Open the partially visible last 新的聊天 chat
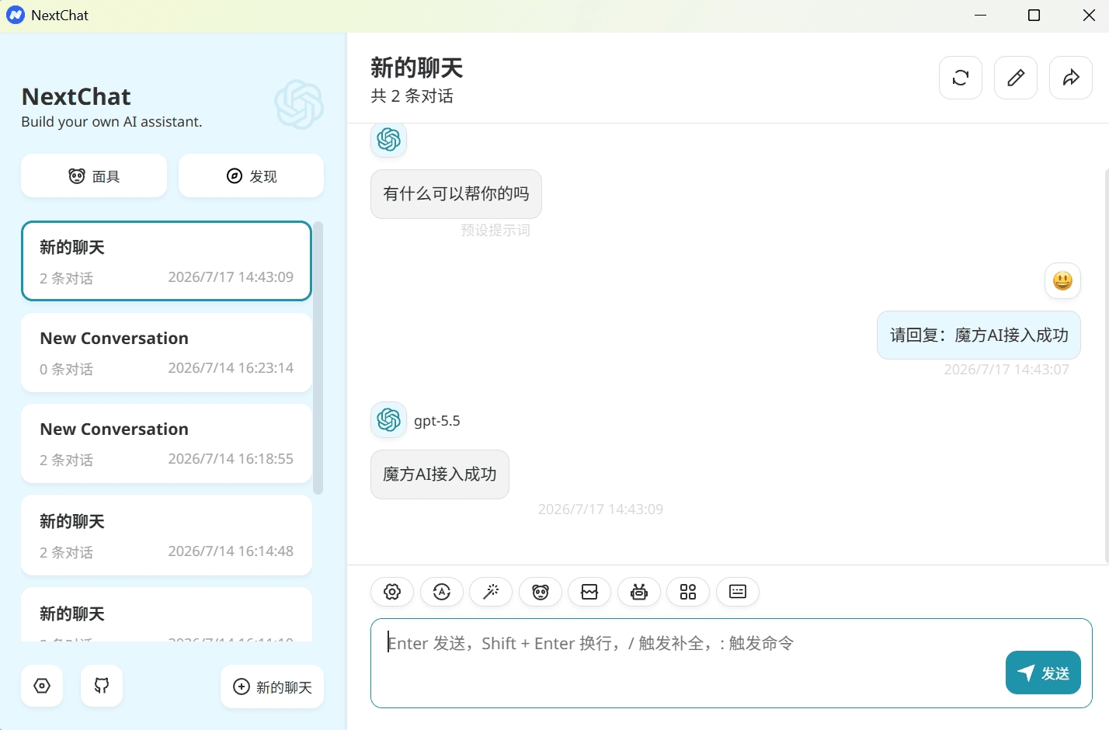The width and height of the screenshot is (1109, 730). coord(166,615)
